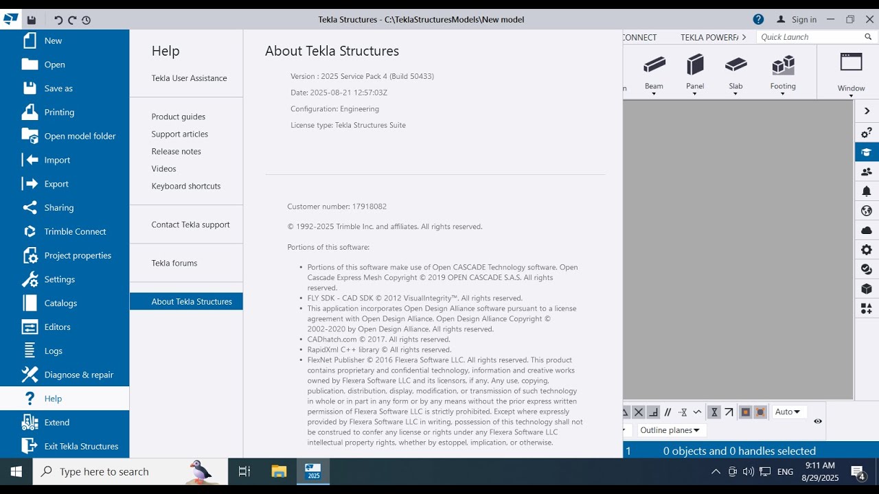879x494 pixels.
Task: Select the Footing tool icon
Action: point(783,65)
